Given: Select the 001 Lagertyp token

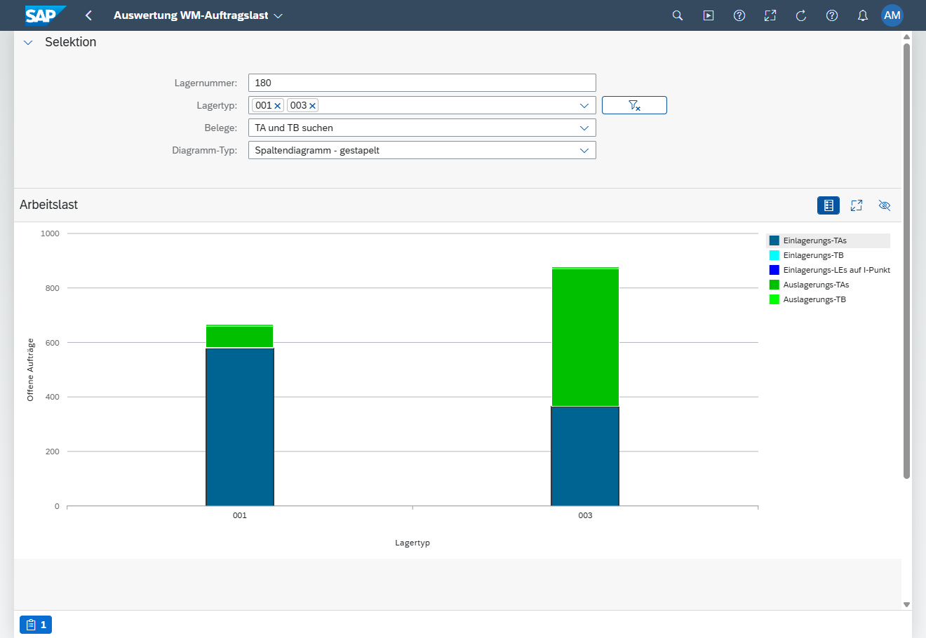Looking at the screenshot, I should click(264, 105).
